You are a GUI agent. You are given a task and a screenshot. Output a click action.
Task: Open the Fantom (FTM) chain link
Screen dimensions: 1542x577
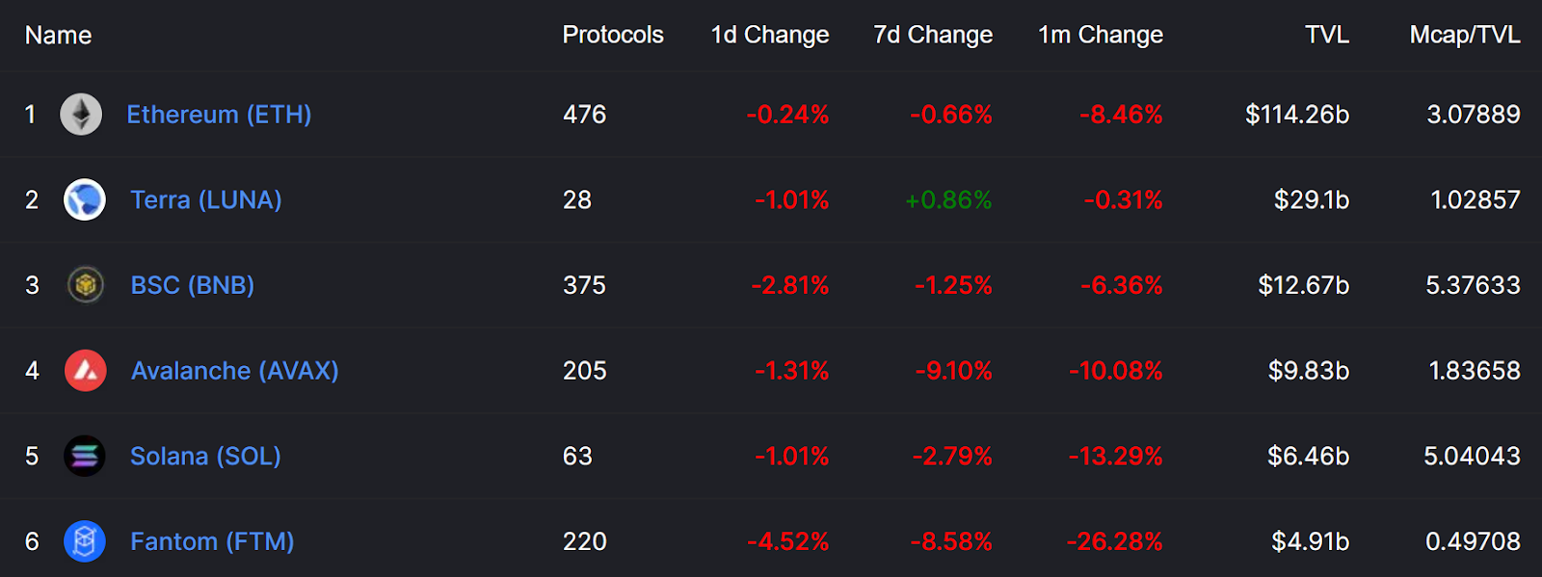tap(212, 541)
